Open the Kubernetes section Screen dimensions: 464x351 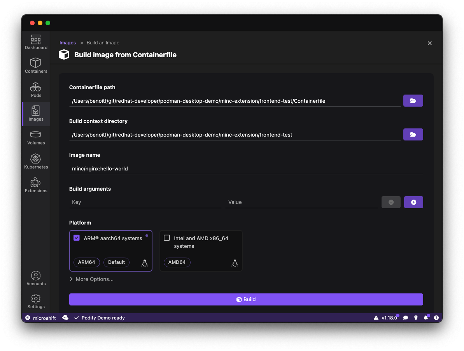point(36,161)
